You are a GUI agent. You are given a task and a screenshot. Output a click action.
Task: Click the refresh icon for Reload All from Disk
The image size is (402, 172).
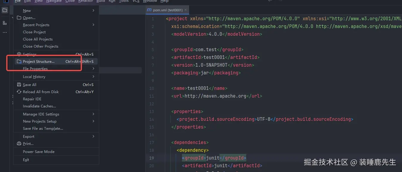pyautogui.click(x=19, y=92)
